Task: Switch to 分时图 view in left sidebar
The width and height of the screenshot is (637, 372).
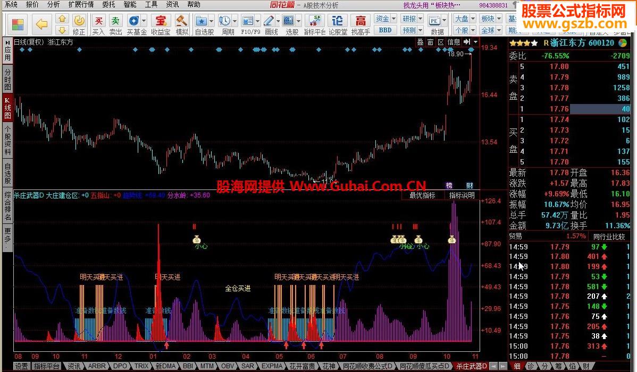Action: pyautogui.click(x=7, y=79)
